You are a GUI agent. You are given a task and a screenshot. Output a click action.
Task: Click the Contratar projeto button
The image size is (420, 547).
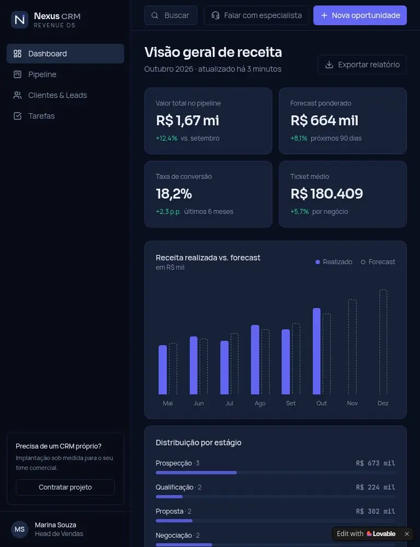click(x=65, y=487)
